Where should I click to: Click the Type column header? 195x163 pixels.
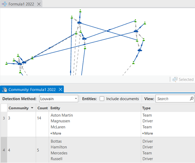(x=146, y=108)
